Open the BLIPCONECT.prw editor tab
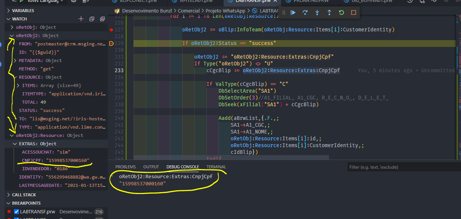Screen dimensions: 461x219 137,2
